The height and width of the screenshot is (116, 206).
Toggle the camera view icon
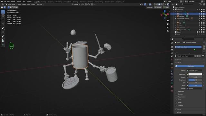point(168,27)
